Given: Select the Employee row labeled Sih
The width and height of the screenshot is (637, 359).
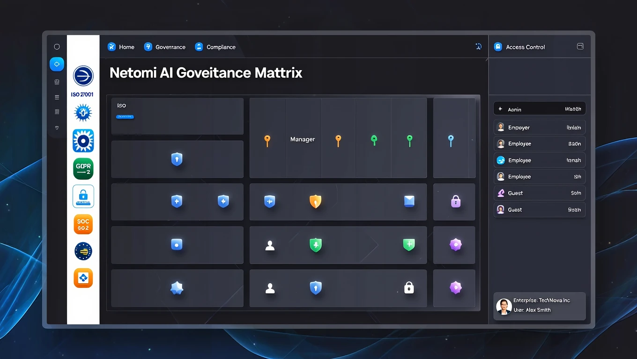Looking at the screenshot, I should click(x=540, y=177).
